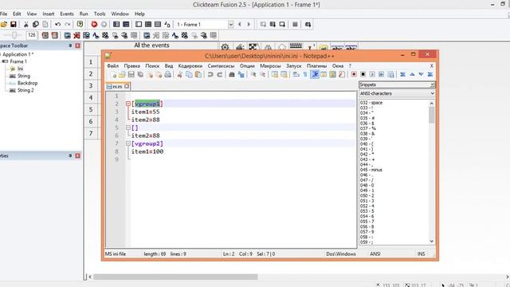This screenshot has height=287, width=510.
Task: Toggle INS mode in Notepad++ status bar
Action: point(422,254)
